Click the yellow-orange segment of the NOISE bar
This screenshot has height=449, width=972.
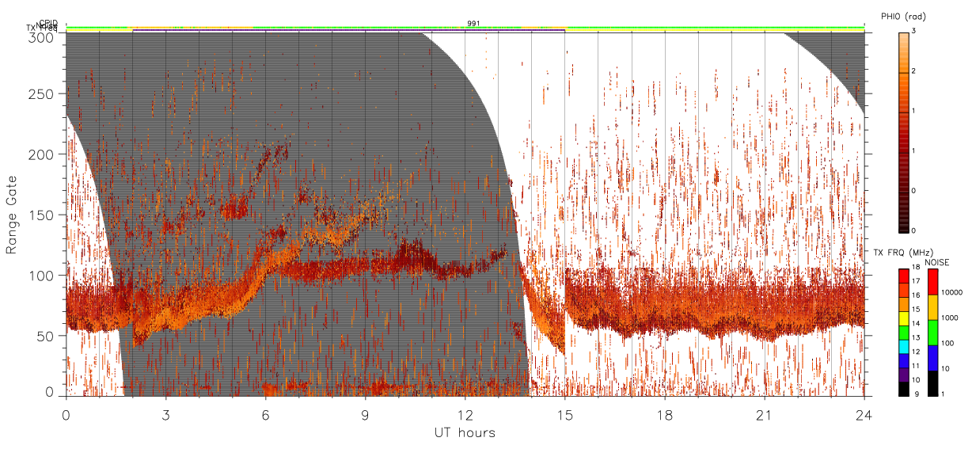point(932,307)
